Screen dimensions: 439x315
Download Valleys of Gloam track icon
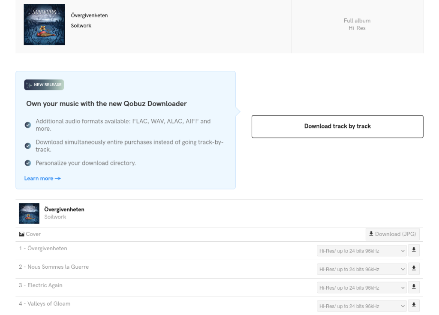coord(414,305)
